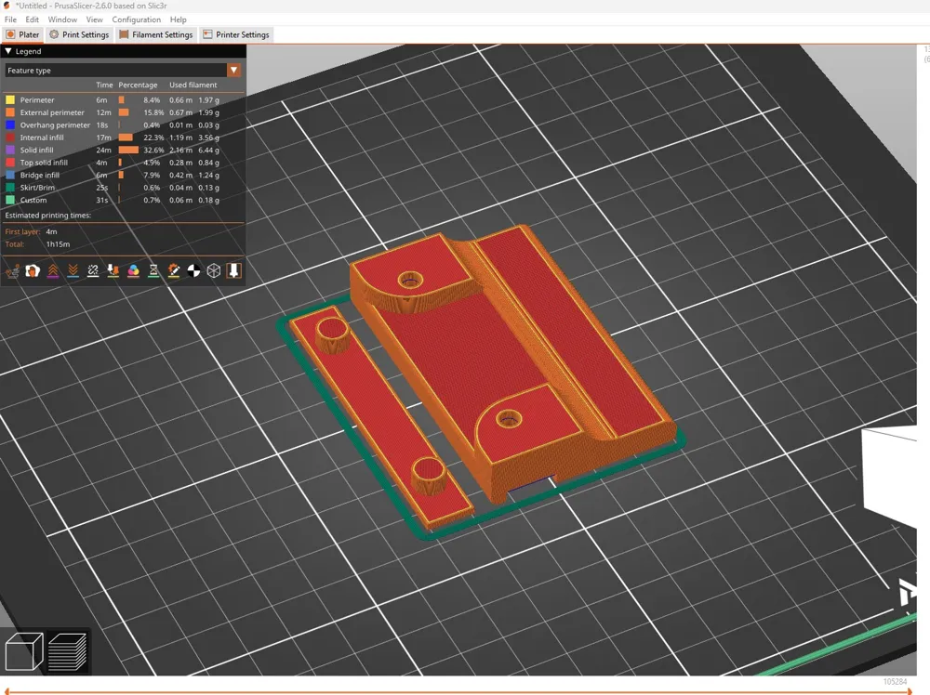
Task: Toggle Seams visibility (broken chain icon)
Action: pos(93,270)
